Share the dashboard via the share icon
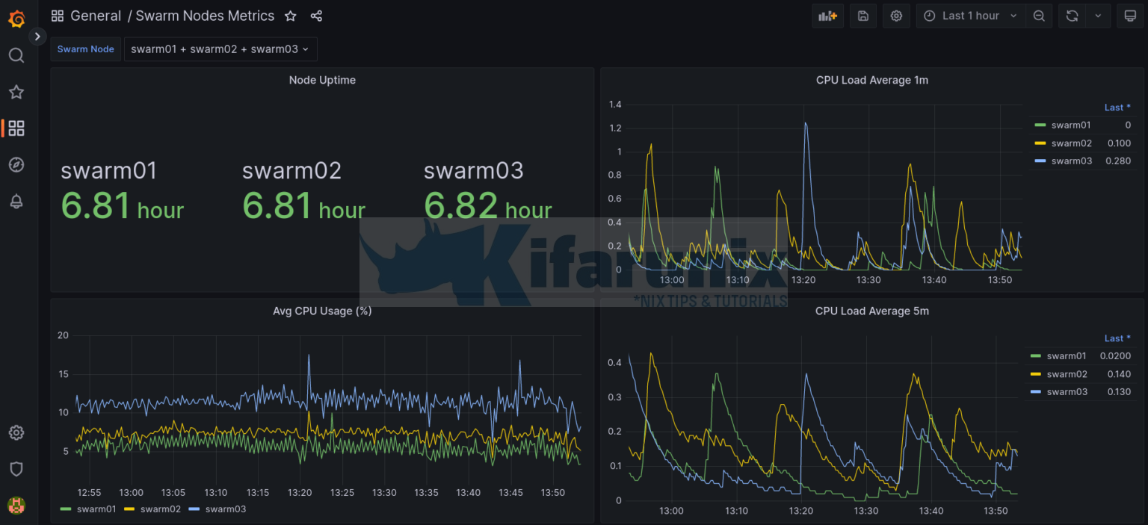Viewport: 1148px width, 525px height. (316, 15)
